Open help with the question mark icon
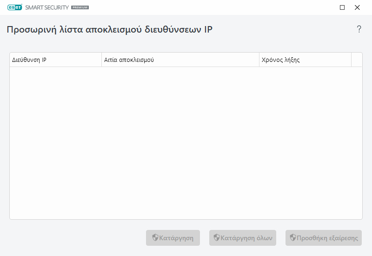The width and height of the screenshot is (372, 256). [359, 29]
